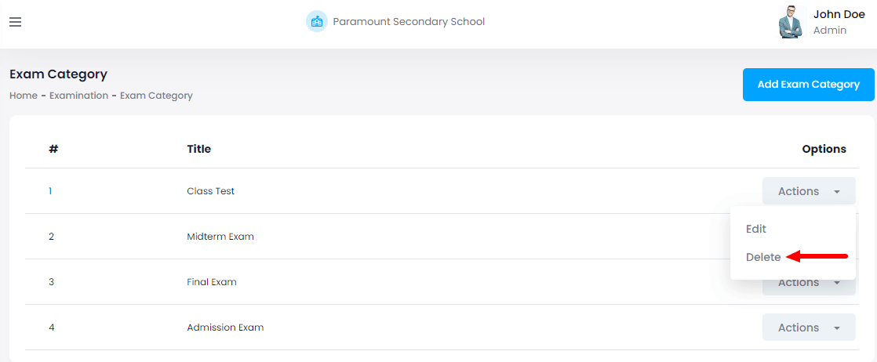Open the hamburger sidebar menu
The height and width of the screenshot is (362, 877).
(x=15, y=22)
